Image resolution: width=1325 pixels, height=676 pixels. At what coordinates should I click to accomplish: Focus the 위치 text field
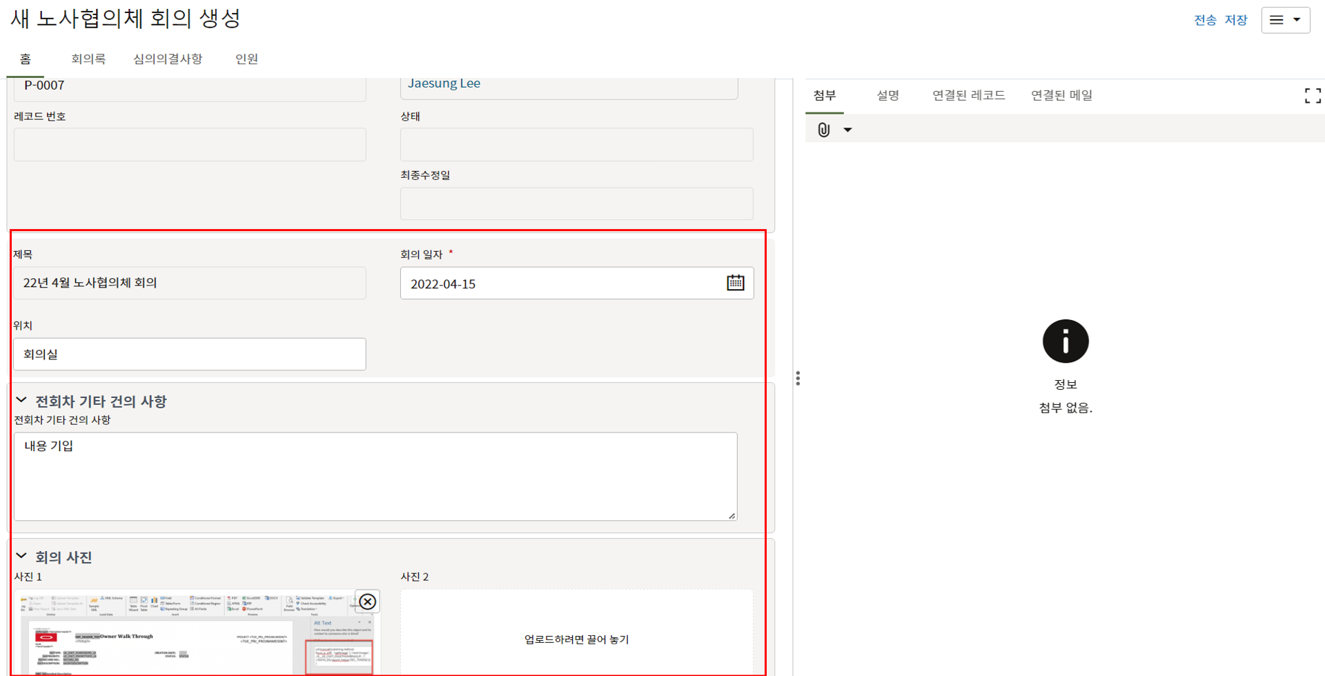point(190,354)
